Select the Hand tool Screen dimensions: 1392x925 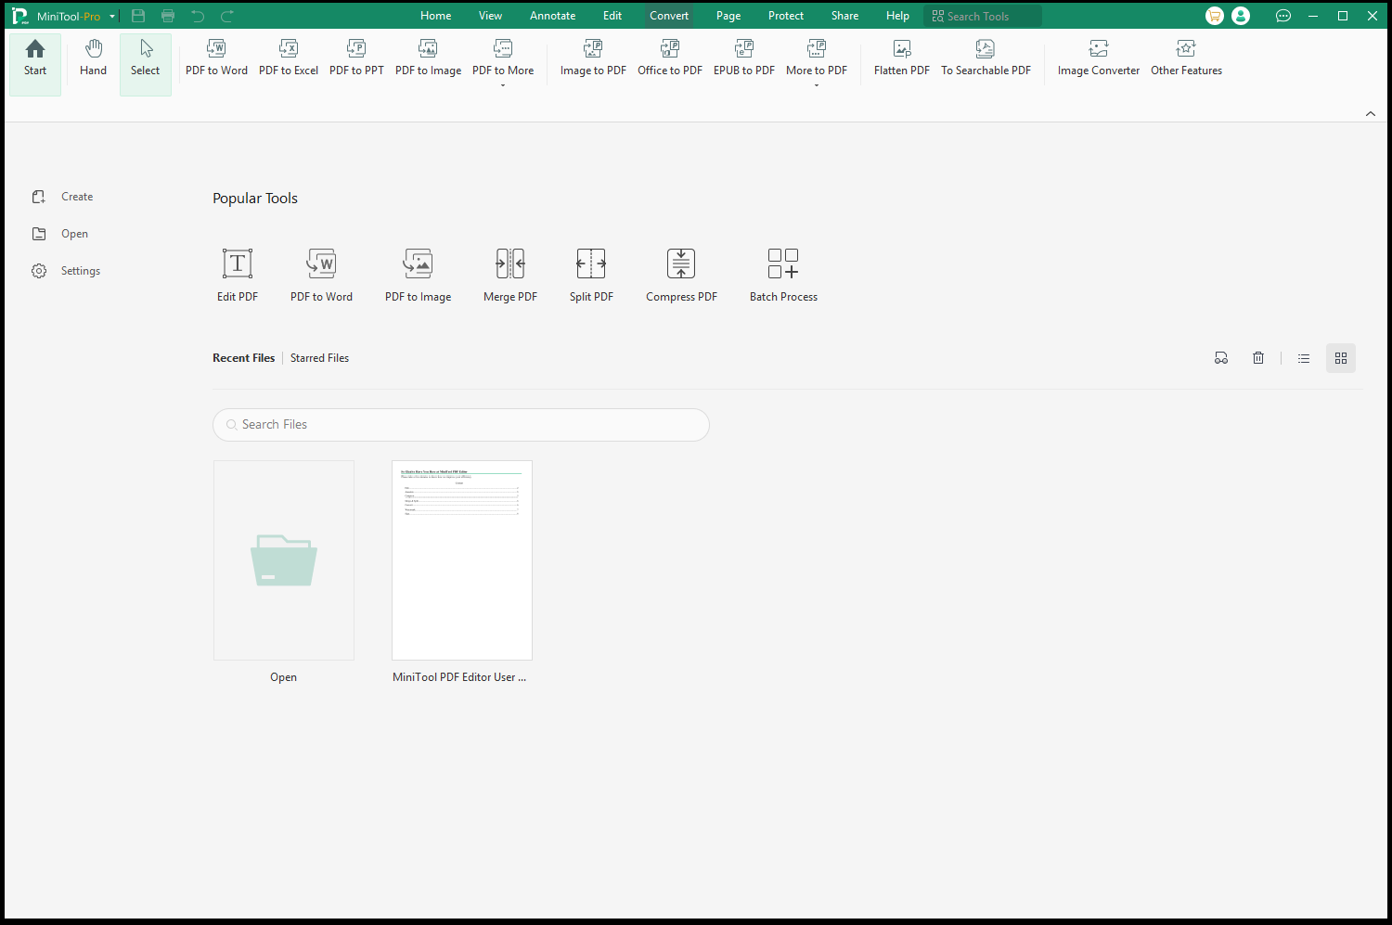point(93,58)
